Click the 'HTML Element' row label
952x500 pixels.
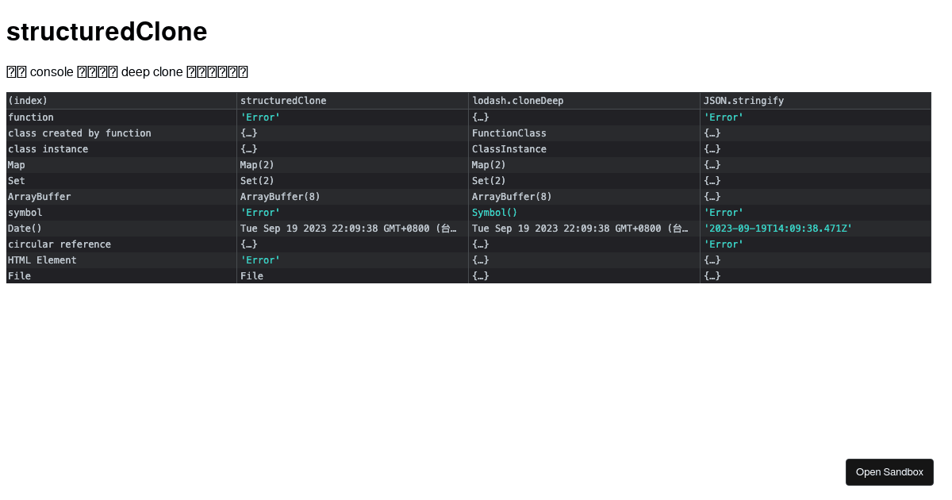pos(41,260)
